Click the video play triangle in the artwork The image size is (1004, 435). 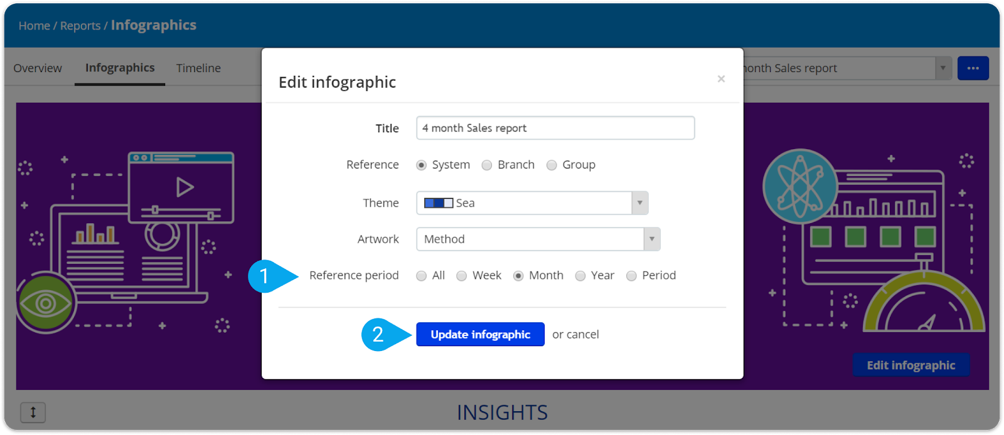coord(184,187)
